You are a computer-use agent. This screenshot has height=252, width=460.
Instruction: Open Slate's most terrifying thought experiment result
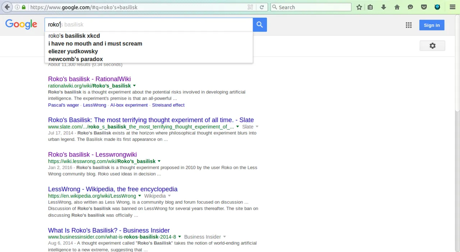(151, 120)
